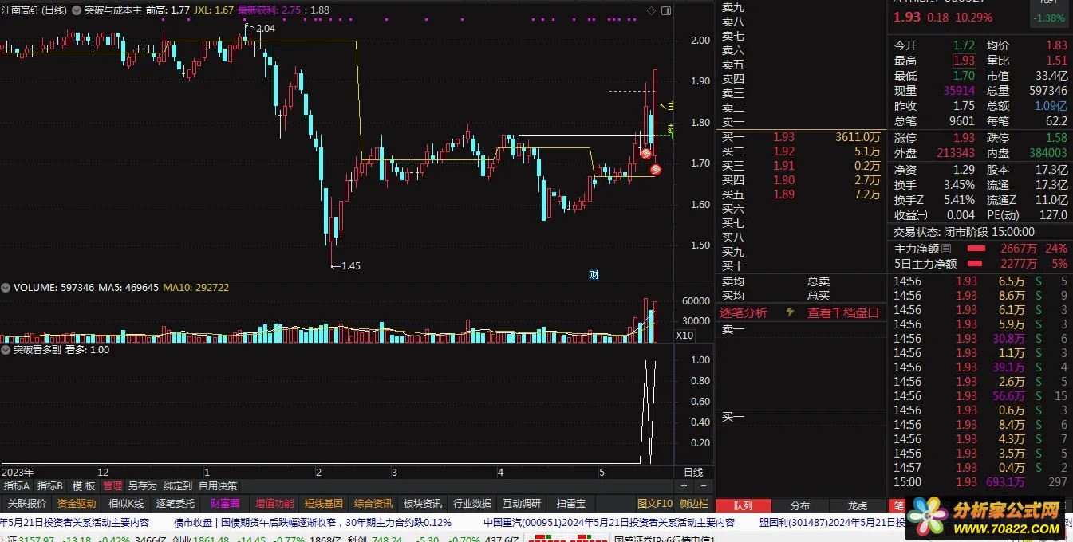Open 行业数据 tab
Screen dimensions: 1073x542
pyautogui.click(x=472, y=503)
